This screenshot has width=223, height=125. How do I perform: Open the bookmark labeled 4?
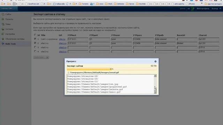click(168, 4)
